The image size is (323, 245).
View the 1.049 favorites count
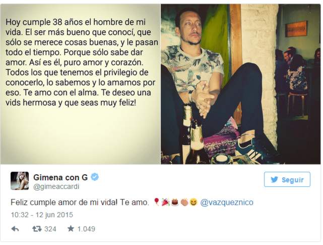click(86, 229)
